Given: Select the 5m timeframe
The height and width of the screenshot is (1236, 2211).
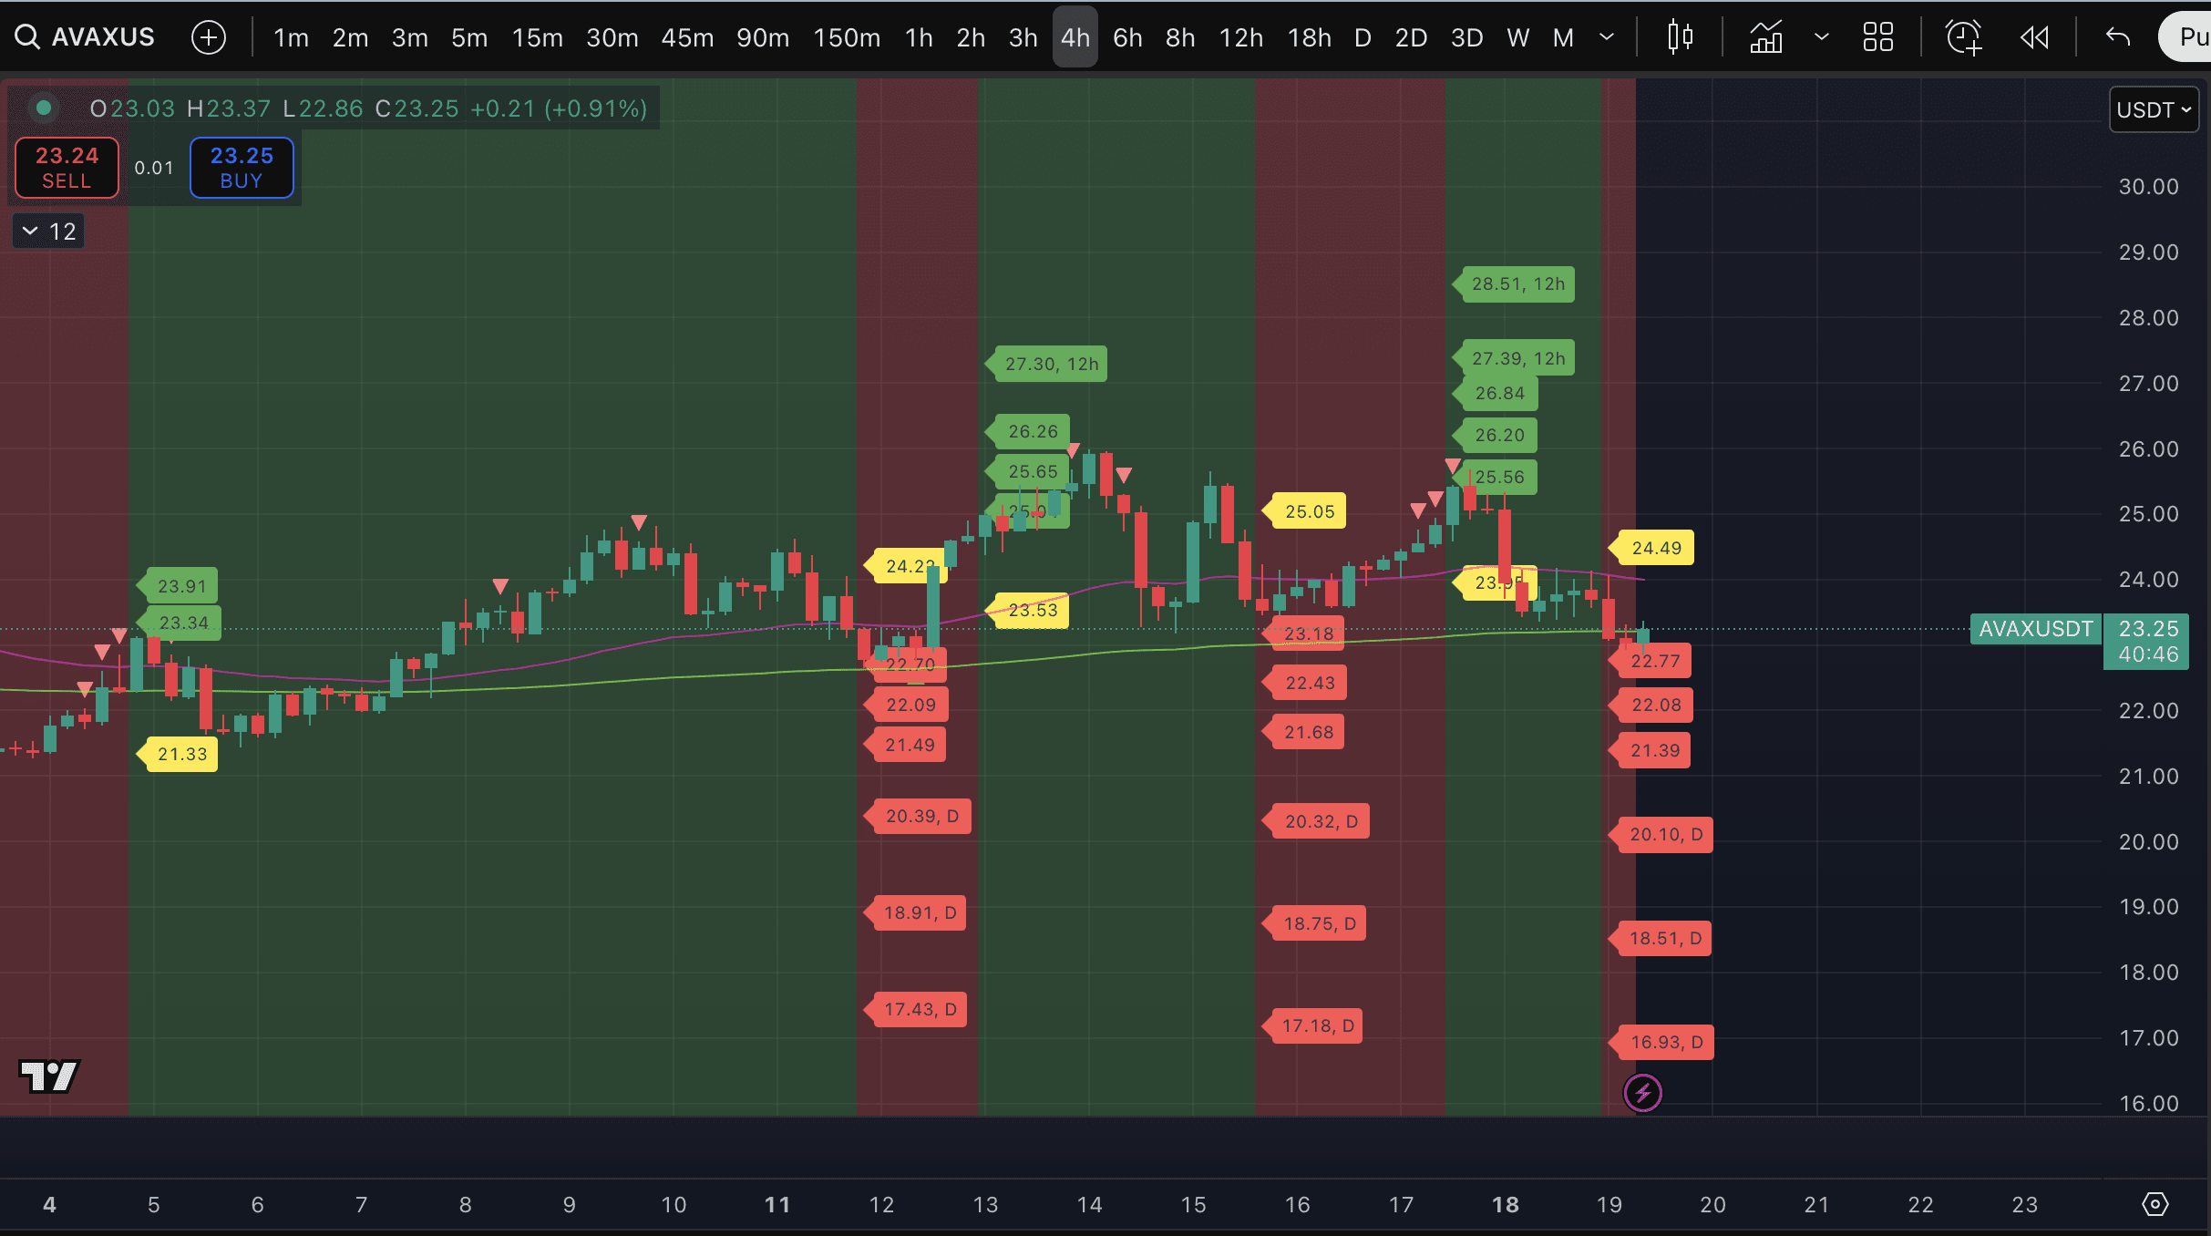Looking at the screenshot, I should (x=469, y=37).
